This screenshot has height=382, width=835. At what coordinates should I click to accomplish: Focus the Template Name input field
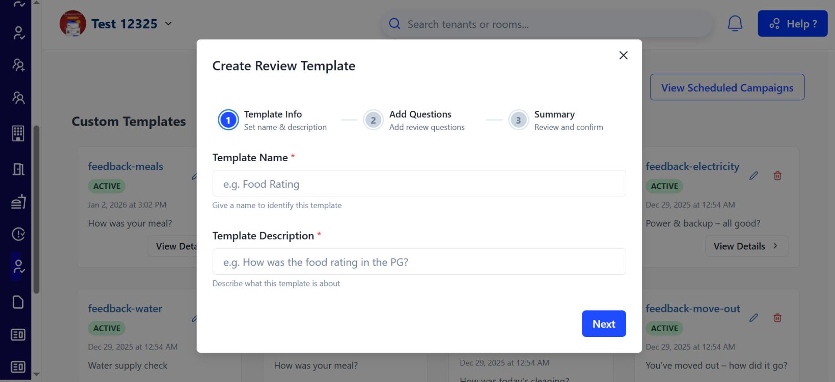point(419,184)
